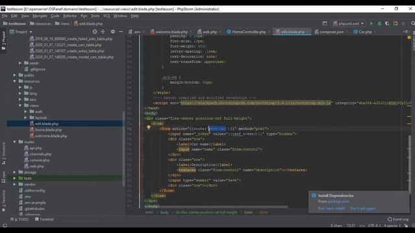Image resolution: width=415 pixels, height=233 pixels.
Task: Click the intention lightbulb in the gutter
Action: 148,128
